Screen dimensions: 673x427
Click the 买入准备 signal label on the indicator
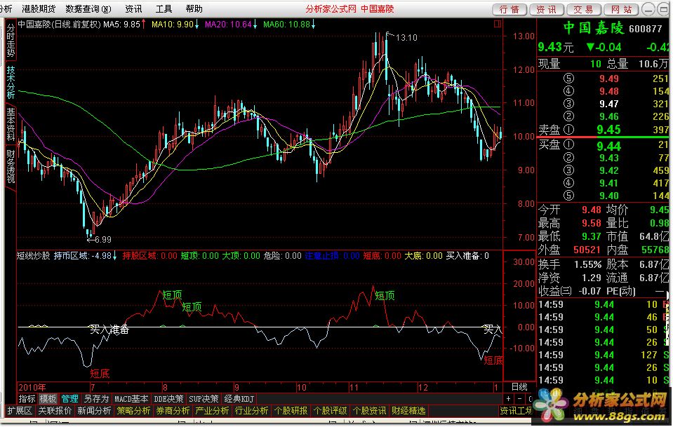(x=109, y=330)
